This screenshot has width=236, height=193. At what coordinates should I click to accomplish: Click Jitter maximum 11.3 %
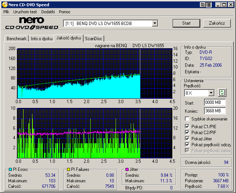point(166,180)
